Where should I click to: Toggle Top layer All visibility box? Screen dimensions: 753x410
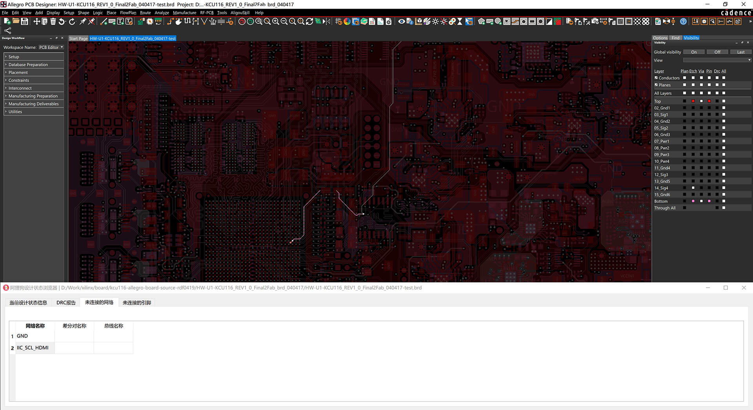724,101
